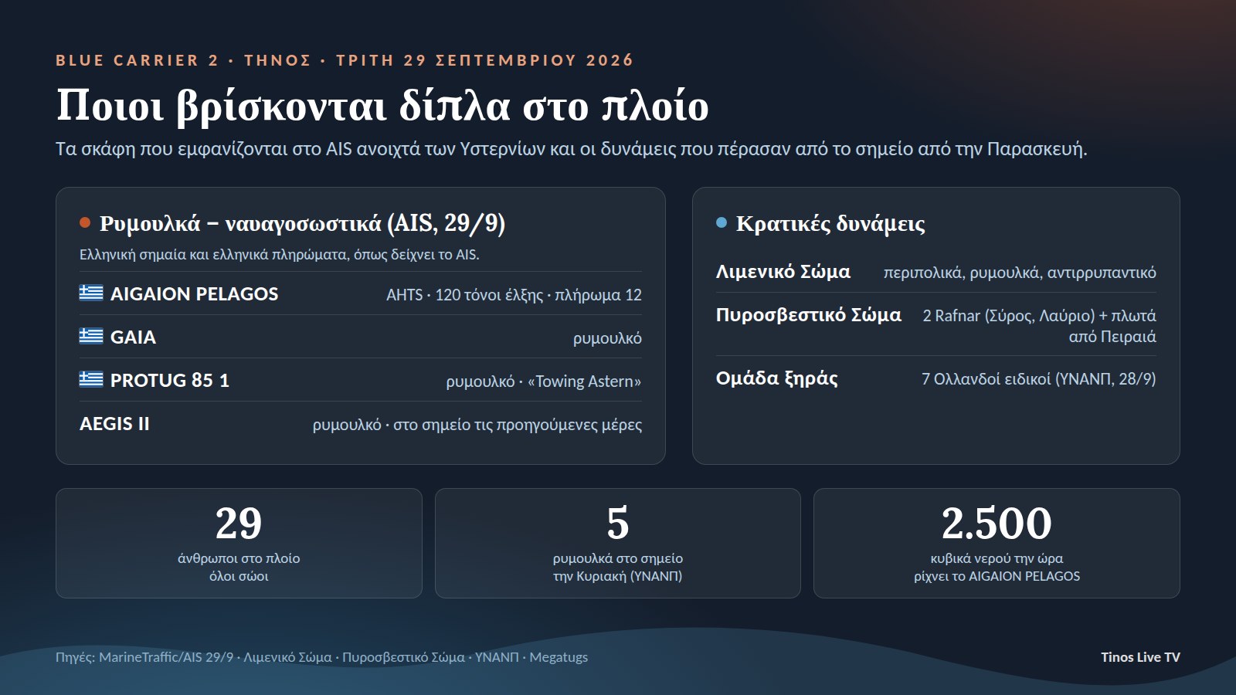This screenshot has height=695, width=1236.
Task: Select caption 'ρυμουλκά στο σημείο την Κυριακή (ΥΝΑΝΠ)'
Action: 618,567
